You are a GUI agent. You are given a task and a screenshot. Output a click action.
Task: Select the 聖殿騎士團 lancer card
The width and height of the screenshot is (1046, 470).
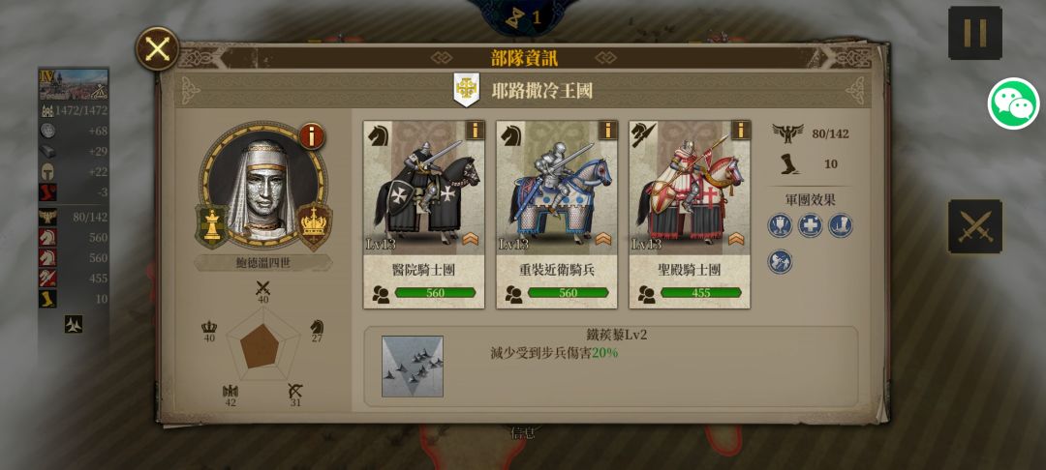(x=690, y=215)
